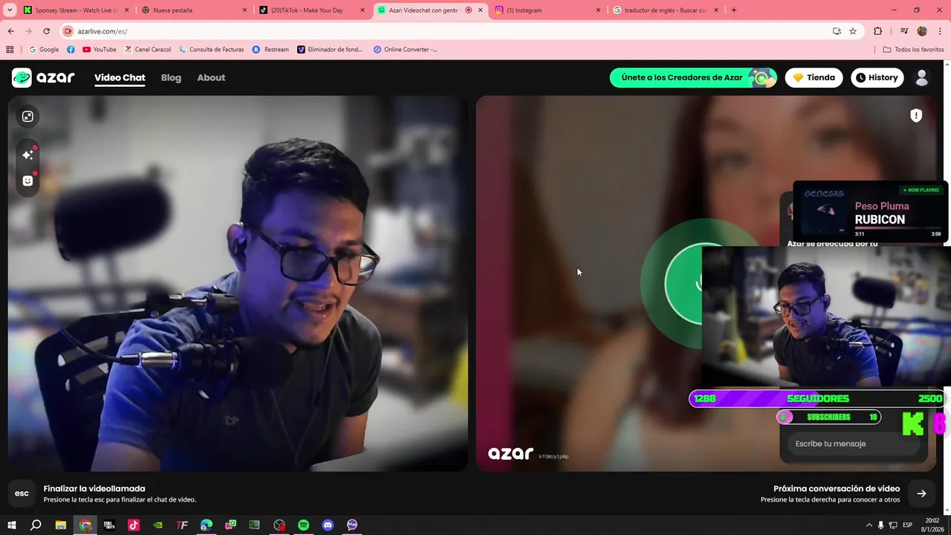
Task: Open TikTok app from the taskbar
Action: point(134,525)
